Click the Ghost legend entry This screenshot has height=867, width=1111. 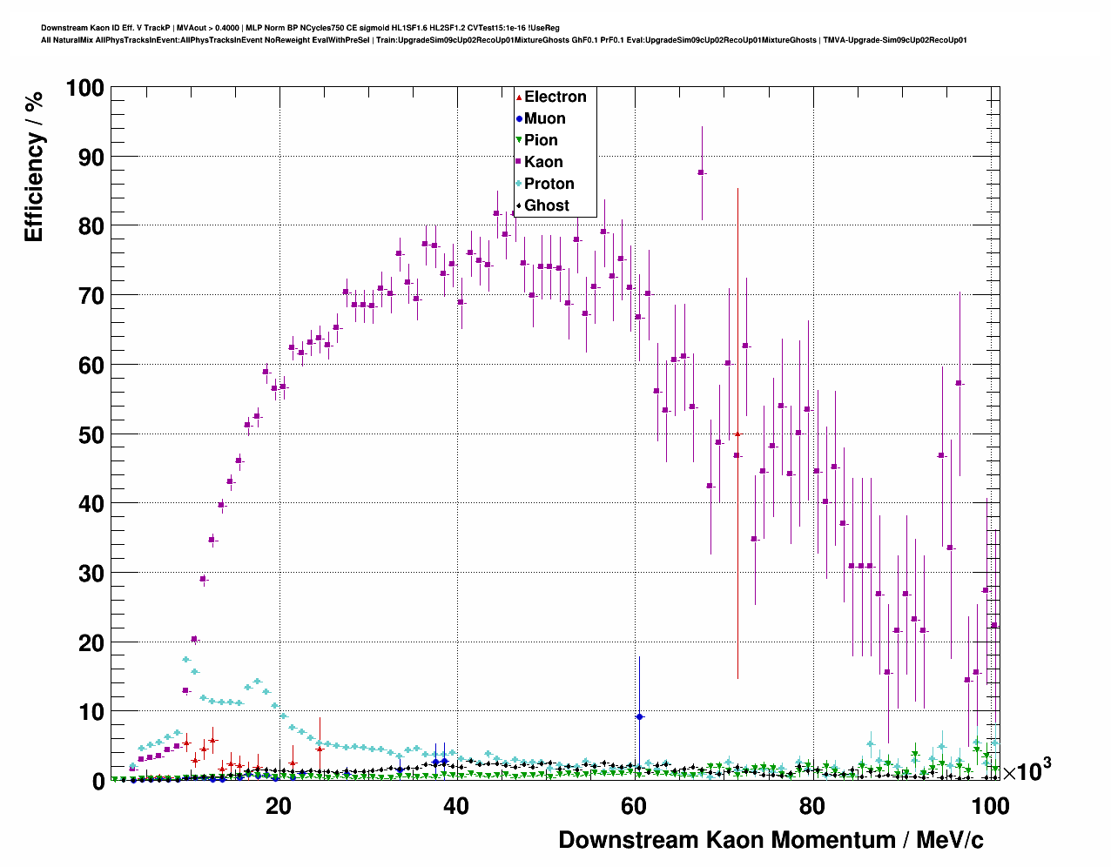[x=542, y=205]
